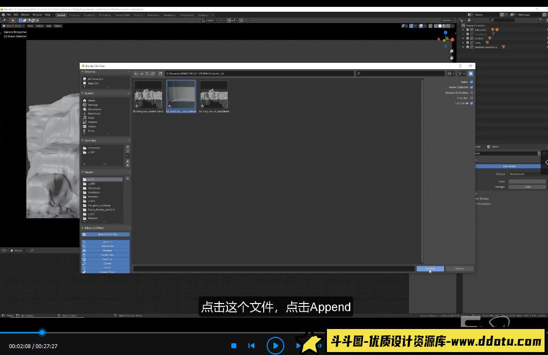Toggle Blender IDs filter button

[105, 234]
